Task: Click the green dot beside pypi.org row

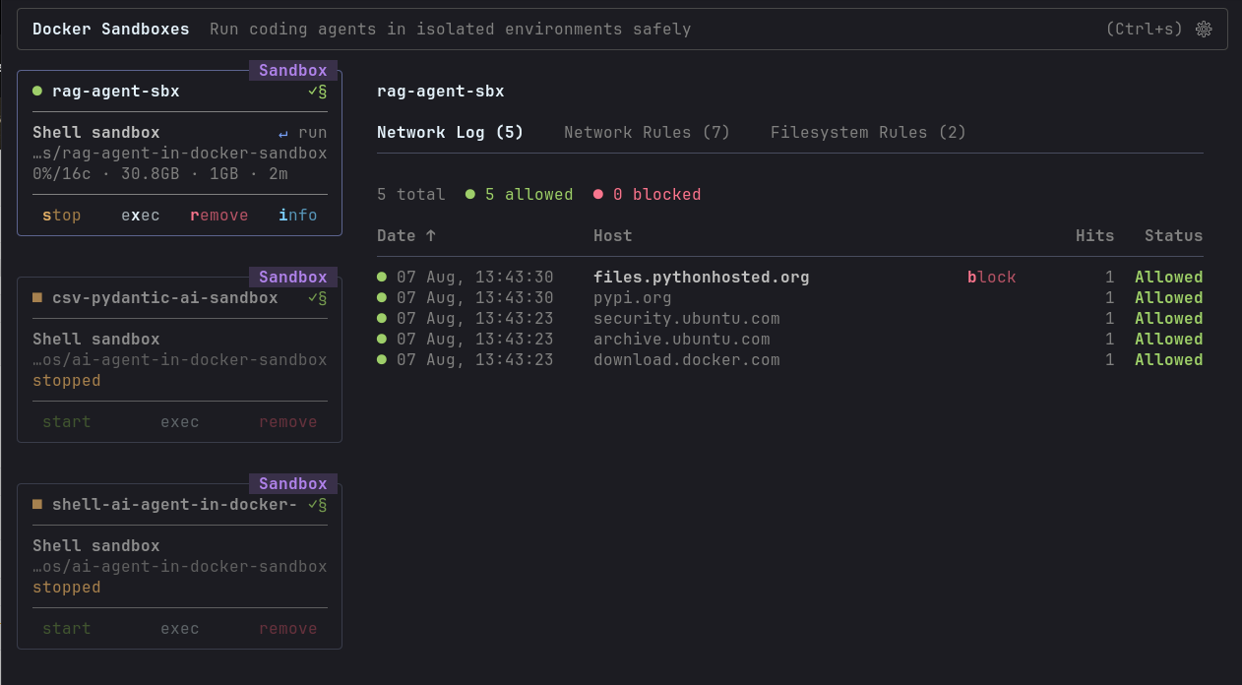Action: point(382,298)
